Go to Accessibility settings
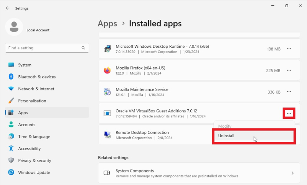Viewport: 307px width, 185px height. 47,148
